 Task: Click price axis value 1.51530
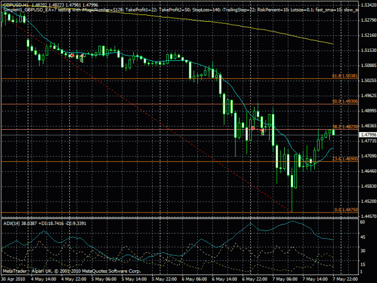click(x=369, y=50)
